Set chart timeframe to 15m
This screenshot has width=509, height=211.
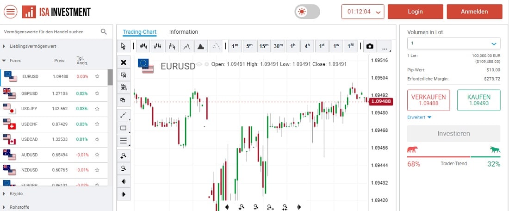point(264,46)
